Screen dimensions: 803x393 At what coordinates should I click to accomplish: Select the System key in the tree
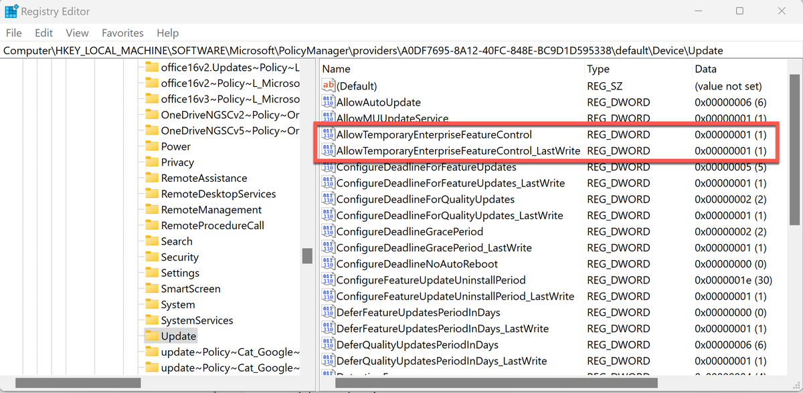(x=178, y=305)
